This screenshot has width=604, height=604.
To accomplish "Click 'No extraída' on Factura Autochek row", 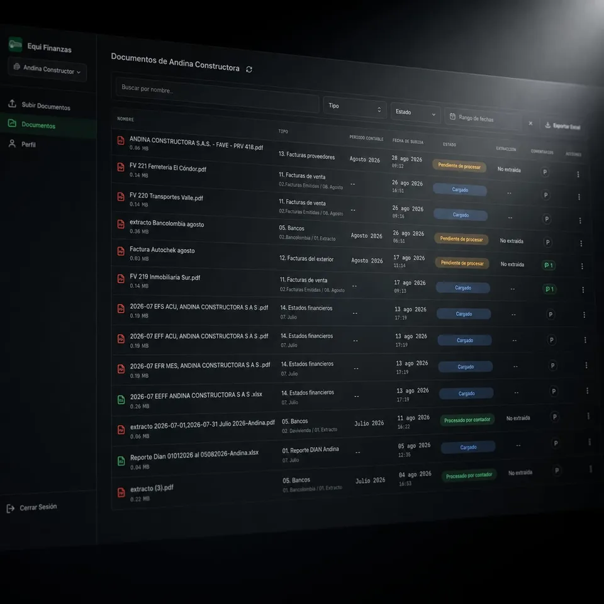I will pyautogui.click(x=512, y=264).
